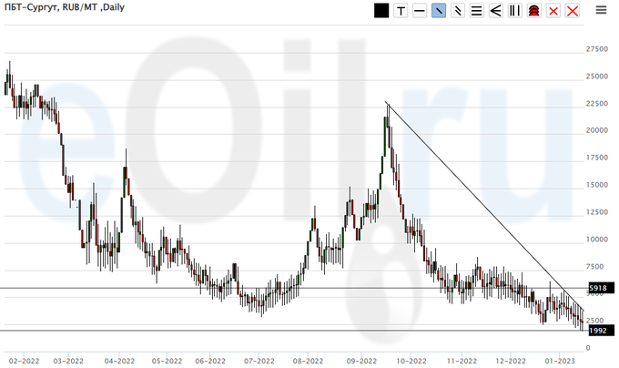Click the 5918 price level label
Screen dimensions: 619x368
(597, 289)
